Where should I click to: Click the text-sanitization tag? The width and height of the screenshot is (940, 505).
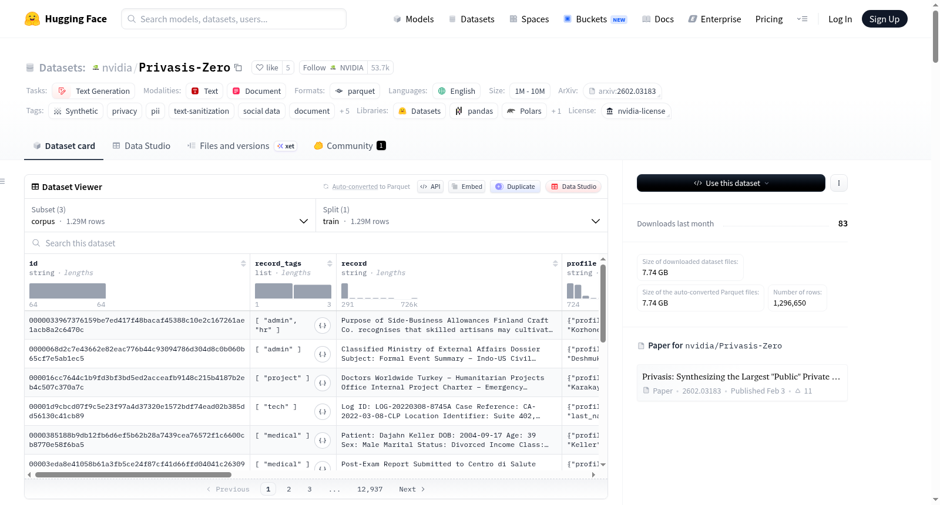[202, 111]
